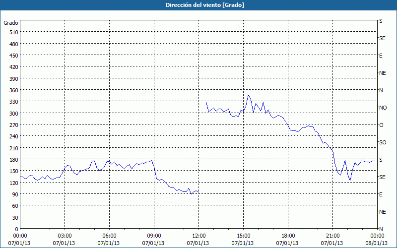Viewport: 397px width, 248px height.
Task: Click the 07/01/13 date under 12:00
Action: (x=198, y=244)
